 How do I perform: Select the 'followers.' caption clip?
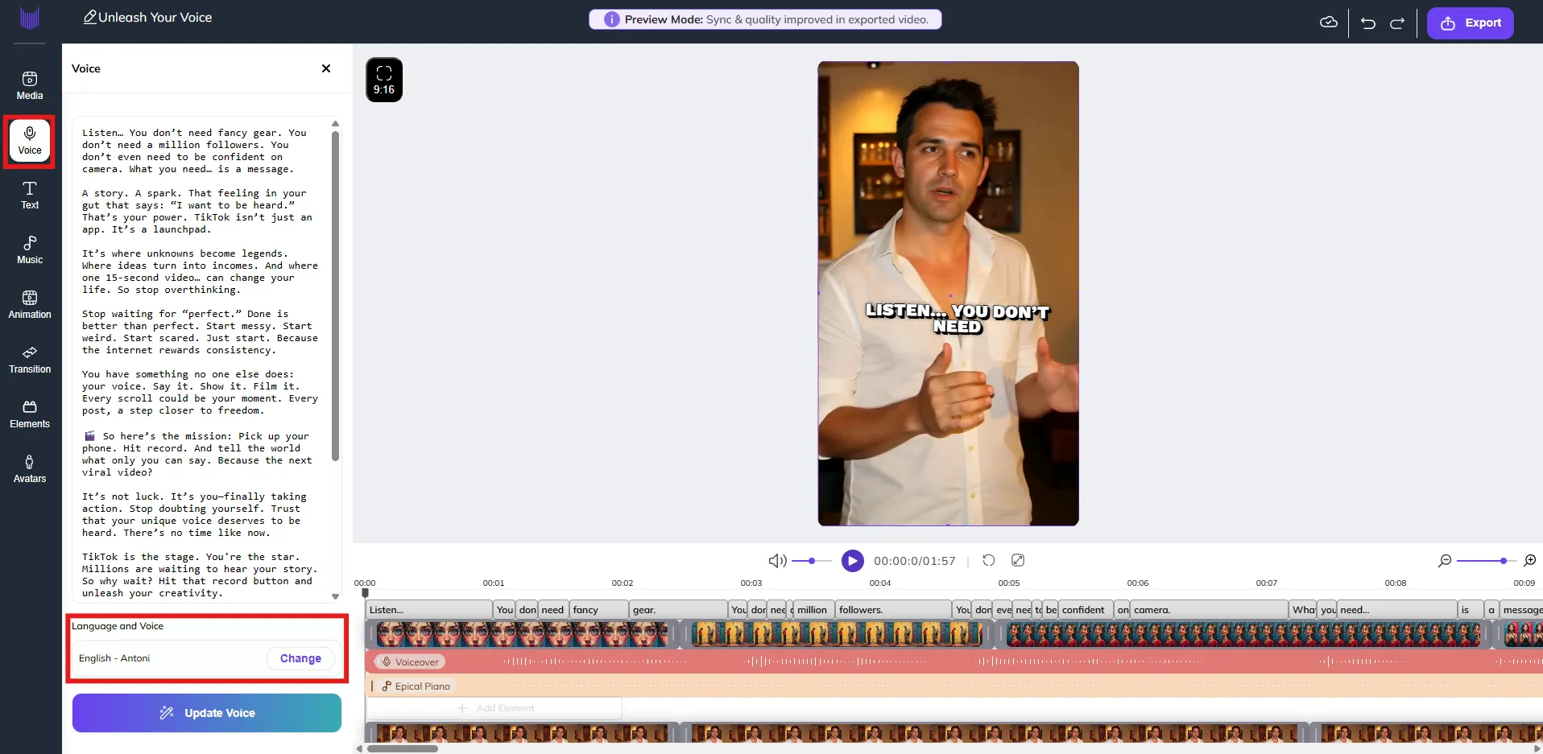(892, 610)
